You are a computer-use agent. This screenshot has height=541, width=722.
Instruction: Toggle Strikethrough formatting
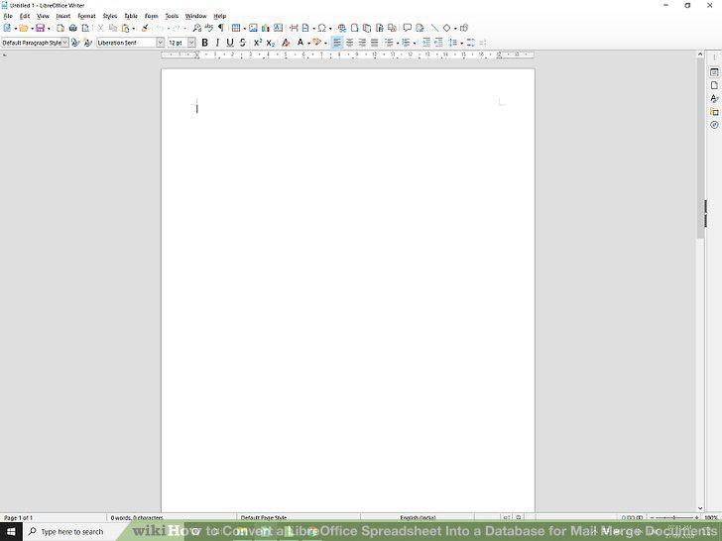click(x=243, y=43)
